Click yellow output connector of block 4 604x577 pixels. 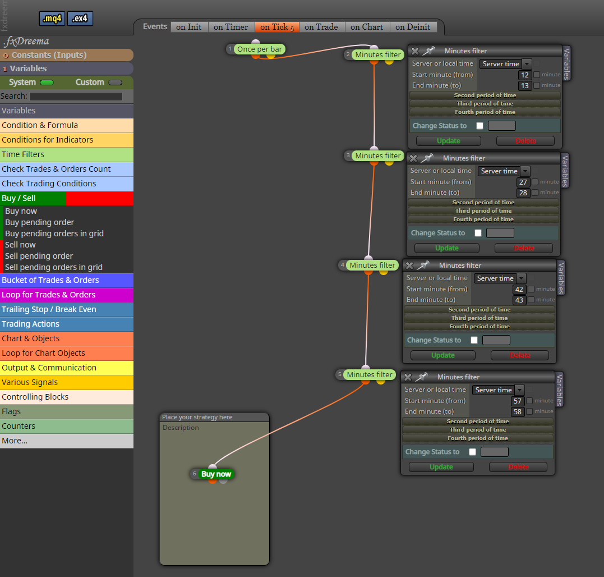(x=383, y=272)
